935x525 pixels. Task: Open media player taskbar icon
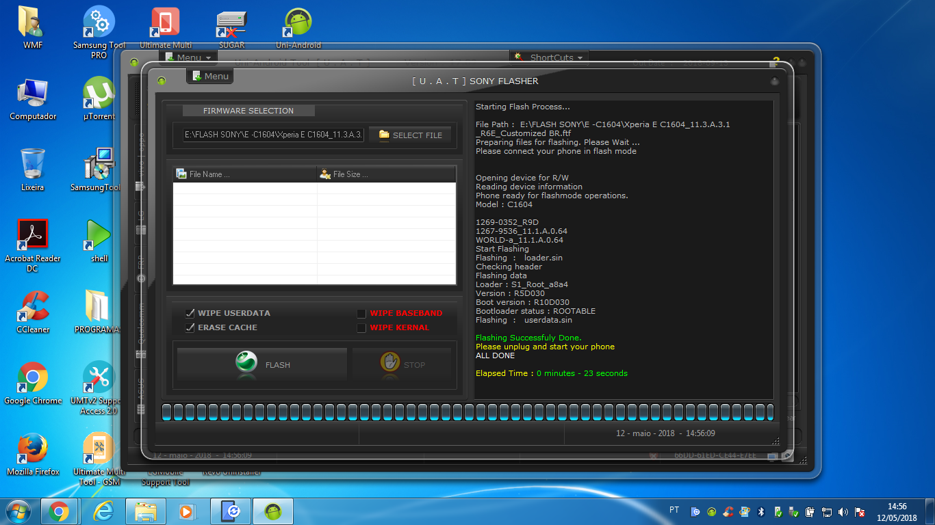pyautogui.click(x=185, y=511)
